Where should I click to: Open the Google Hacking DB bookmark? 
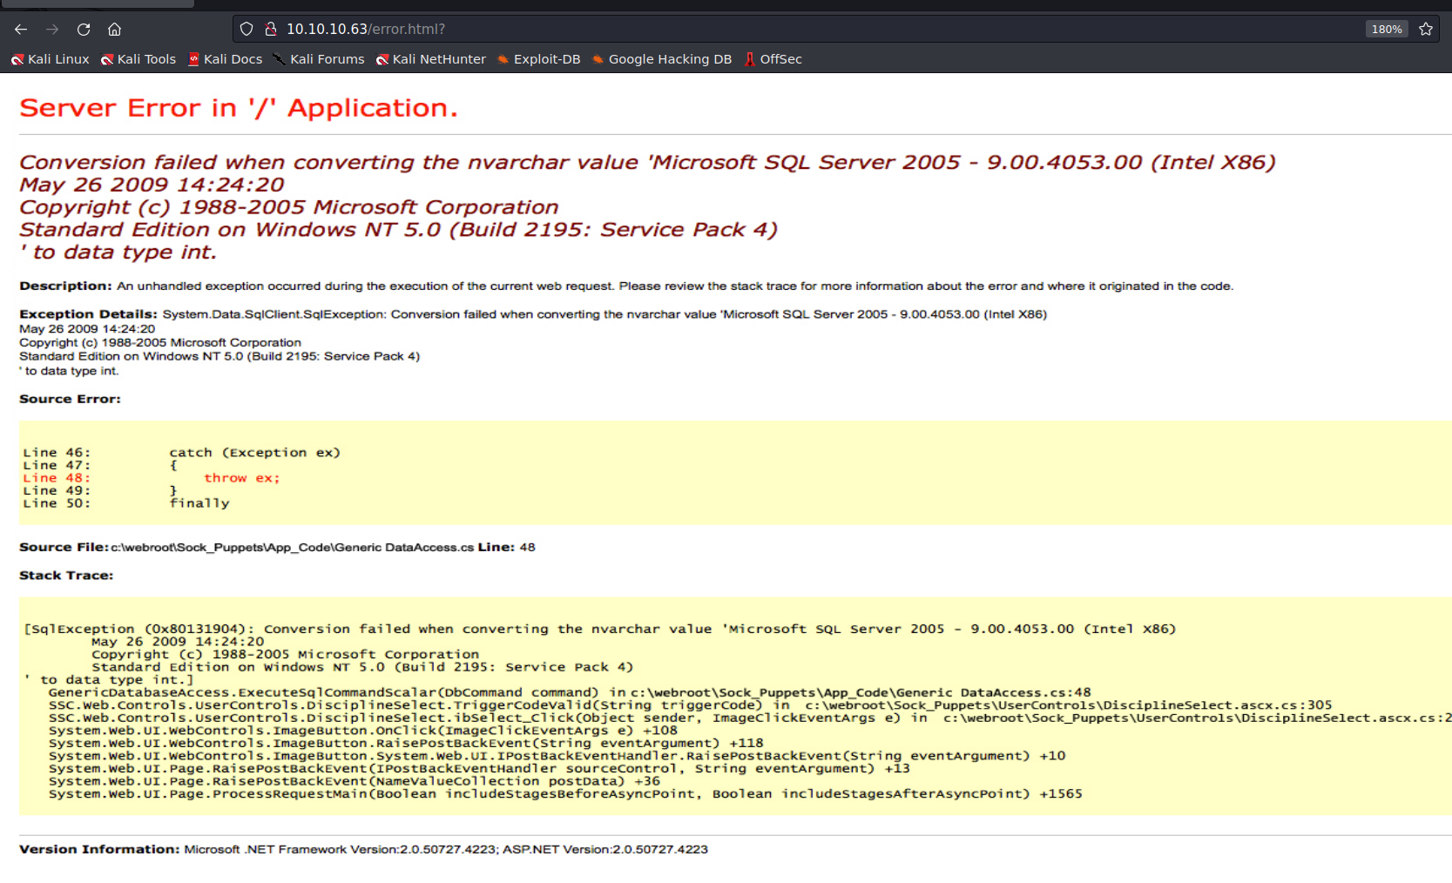click(662, 59)
